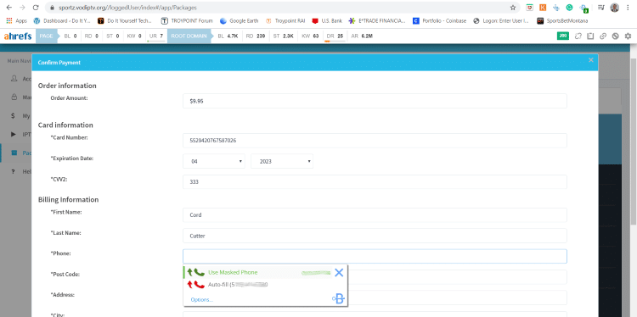Click the ahrefs broken links icon
637x317 pixels.
pyautogui.click(x=578, y=36)
